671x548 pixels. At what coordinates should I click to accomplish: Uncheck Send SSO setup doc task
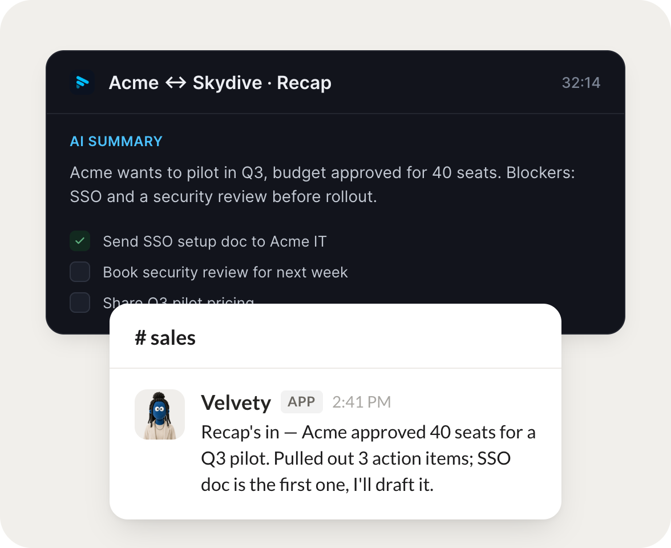(x=80, y=241)
